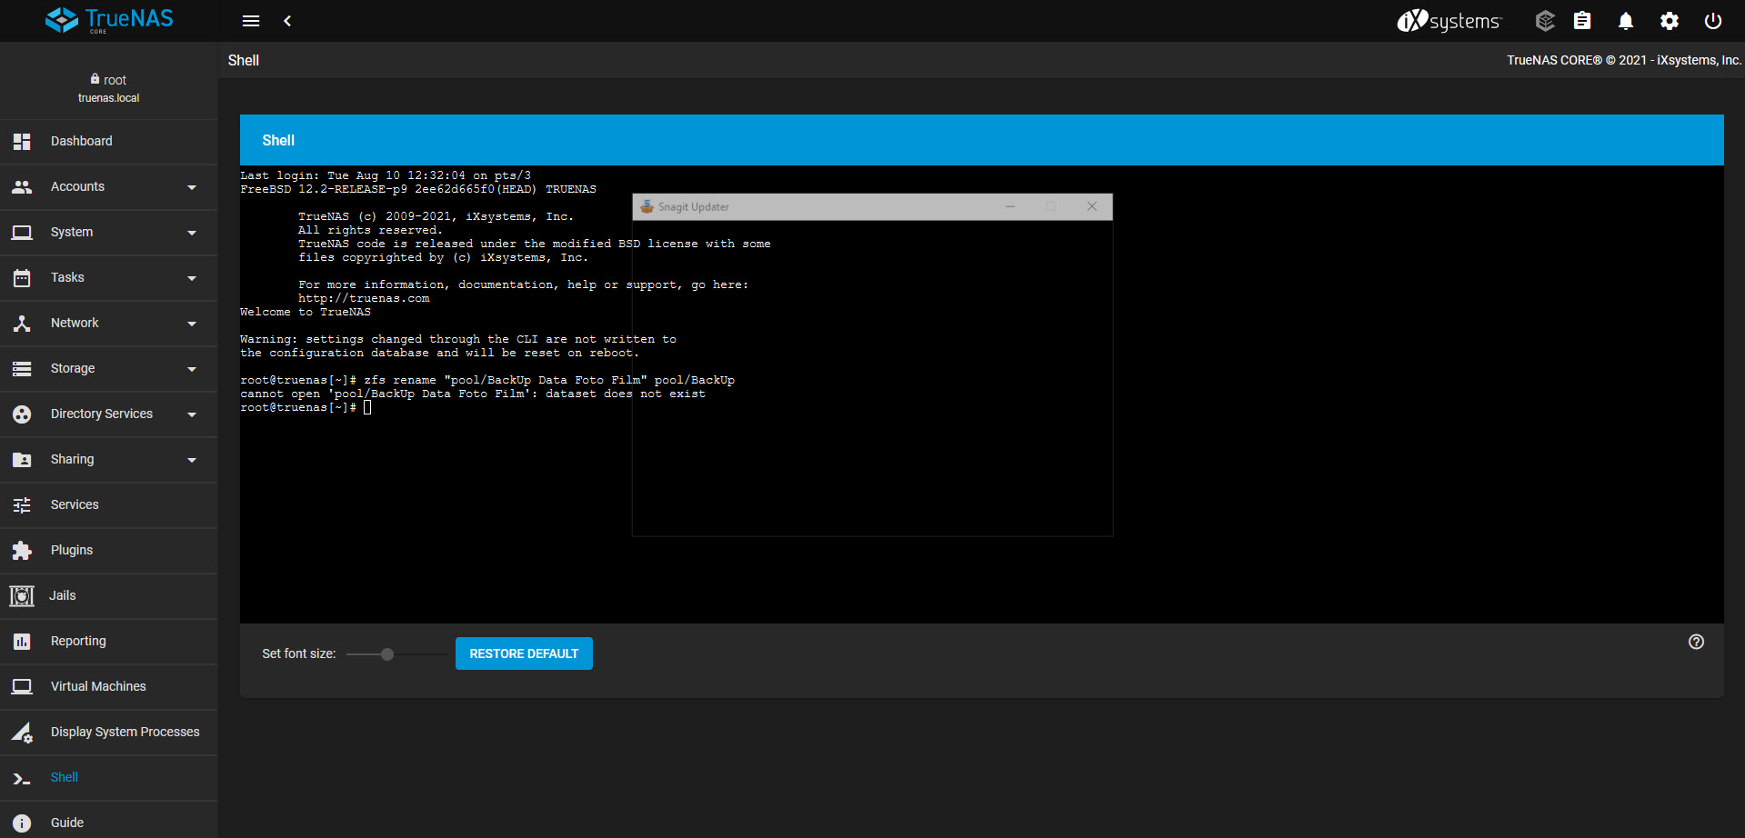Image resolution: width=1745 pixels, height=838 pixels.
Task: Open the iXsystems logo link
Action: click(1449, 21)
